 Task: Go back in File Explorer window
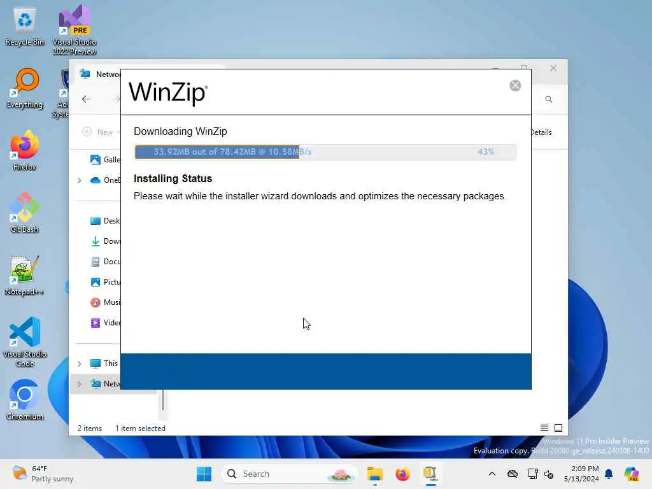pos(86,99)
